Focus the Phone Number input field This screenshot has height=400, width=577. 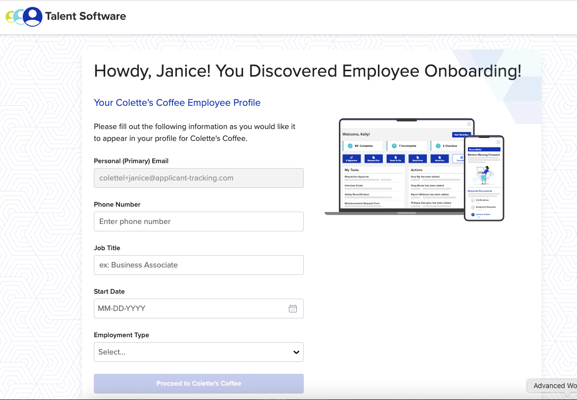(x=199, y=222)
